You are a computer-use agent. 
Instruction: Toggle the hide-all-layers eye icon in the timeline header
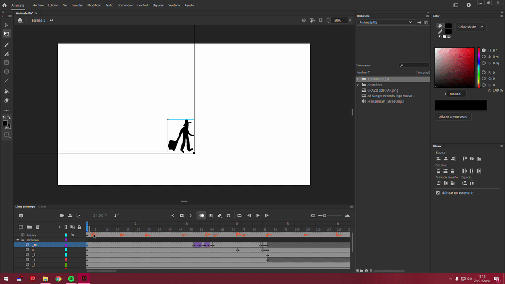(x=73, y=227)
